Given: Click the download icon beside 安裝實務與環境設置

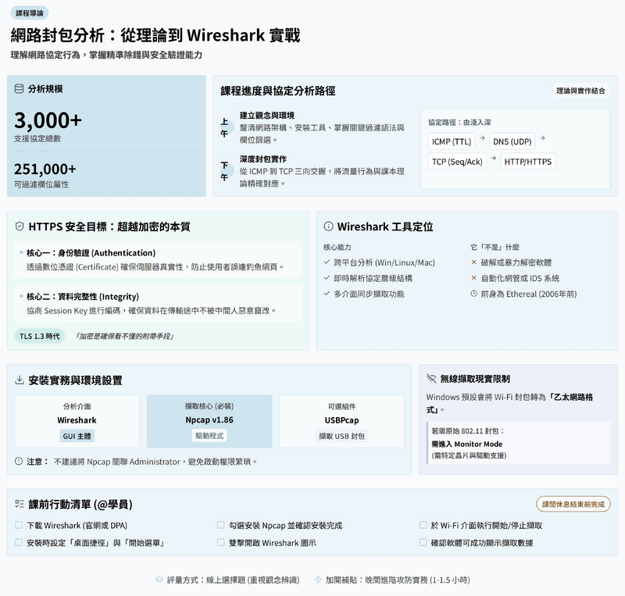Looking at the screenshot, I should (20, 380).
